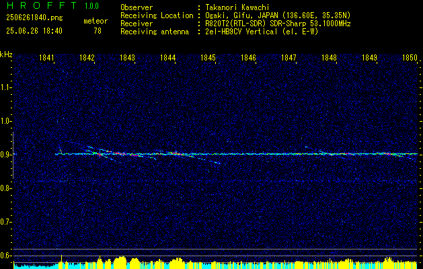This screenshot has height=269, width=423.
Task: Click the 1850 time marker
Action: coord(410,58)
